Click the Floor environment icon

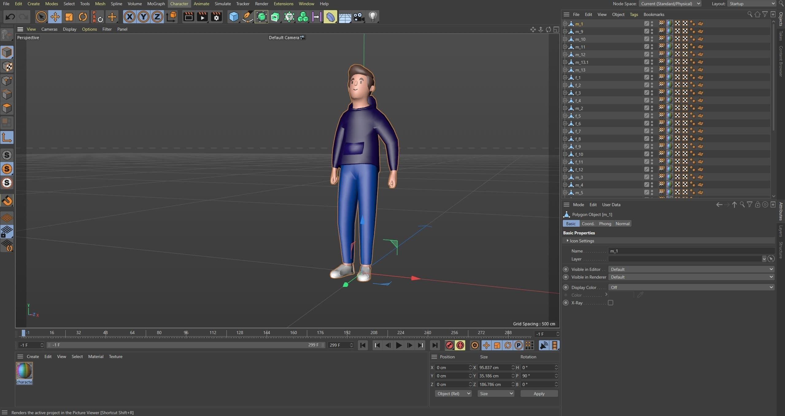[x=345, y=17]
